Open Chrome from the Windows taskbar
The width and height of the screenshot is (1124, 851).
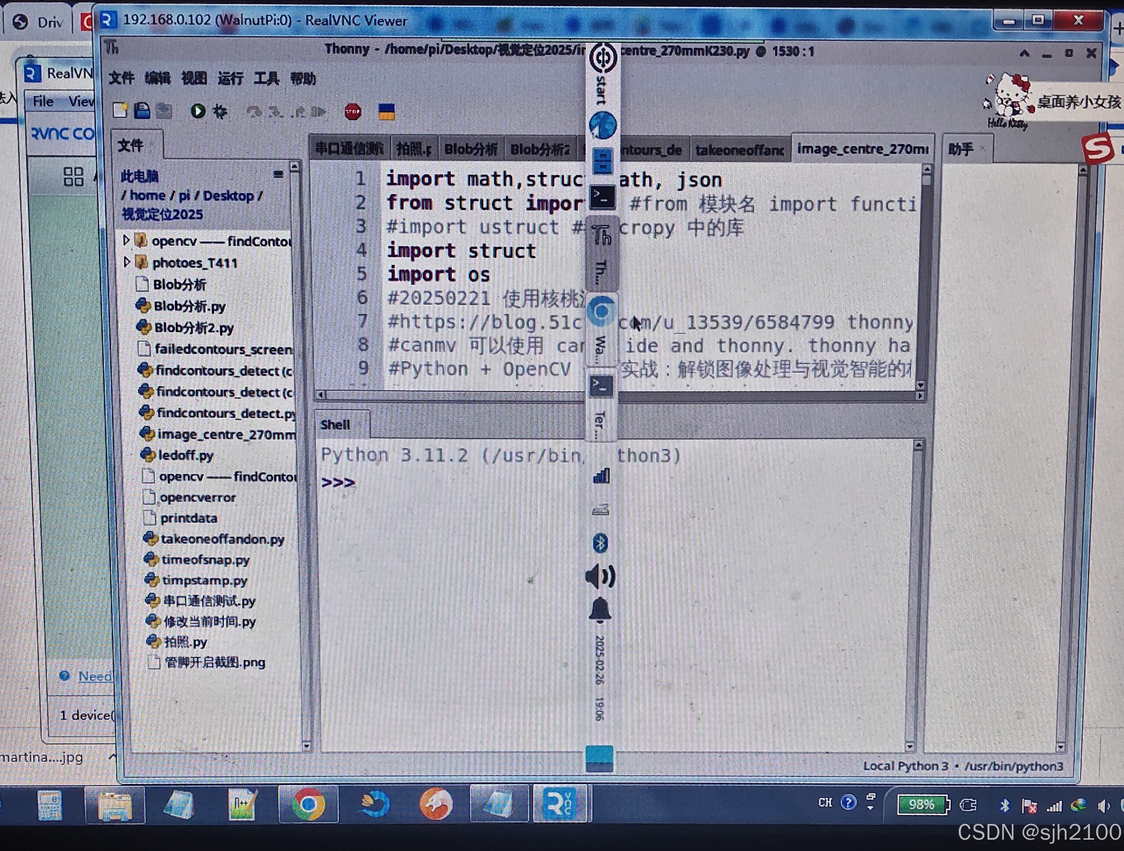[308, 804]
